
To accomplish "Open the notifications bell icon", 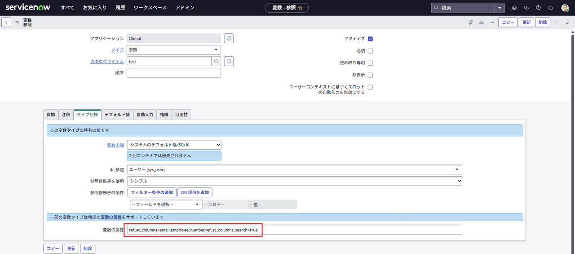I will (x=550, y=8).
